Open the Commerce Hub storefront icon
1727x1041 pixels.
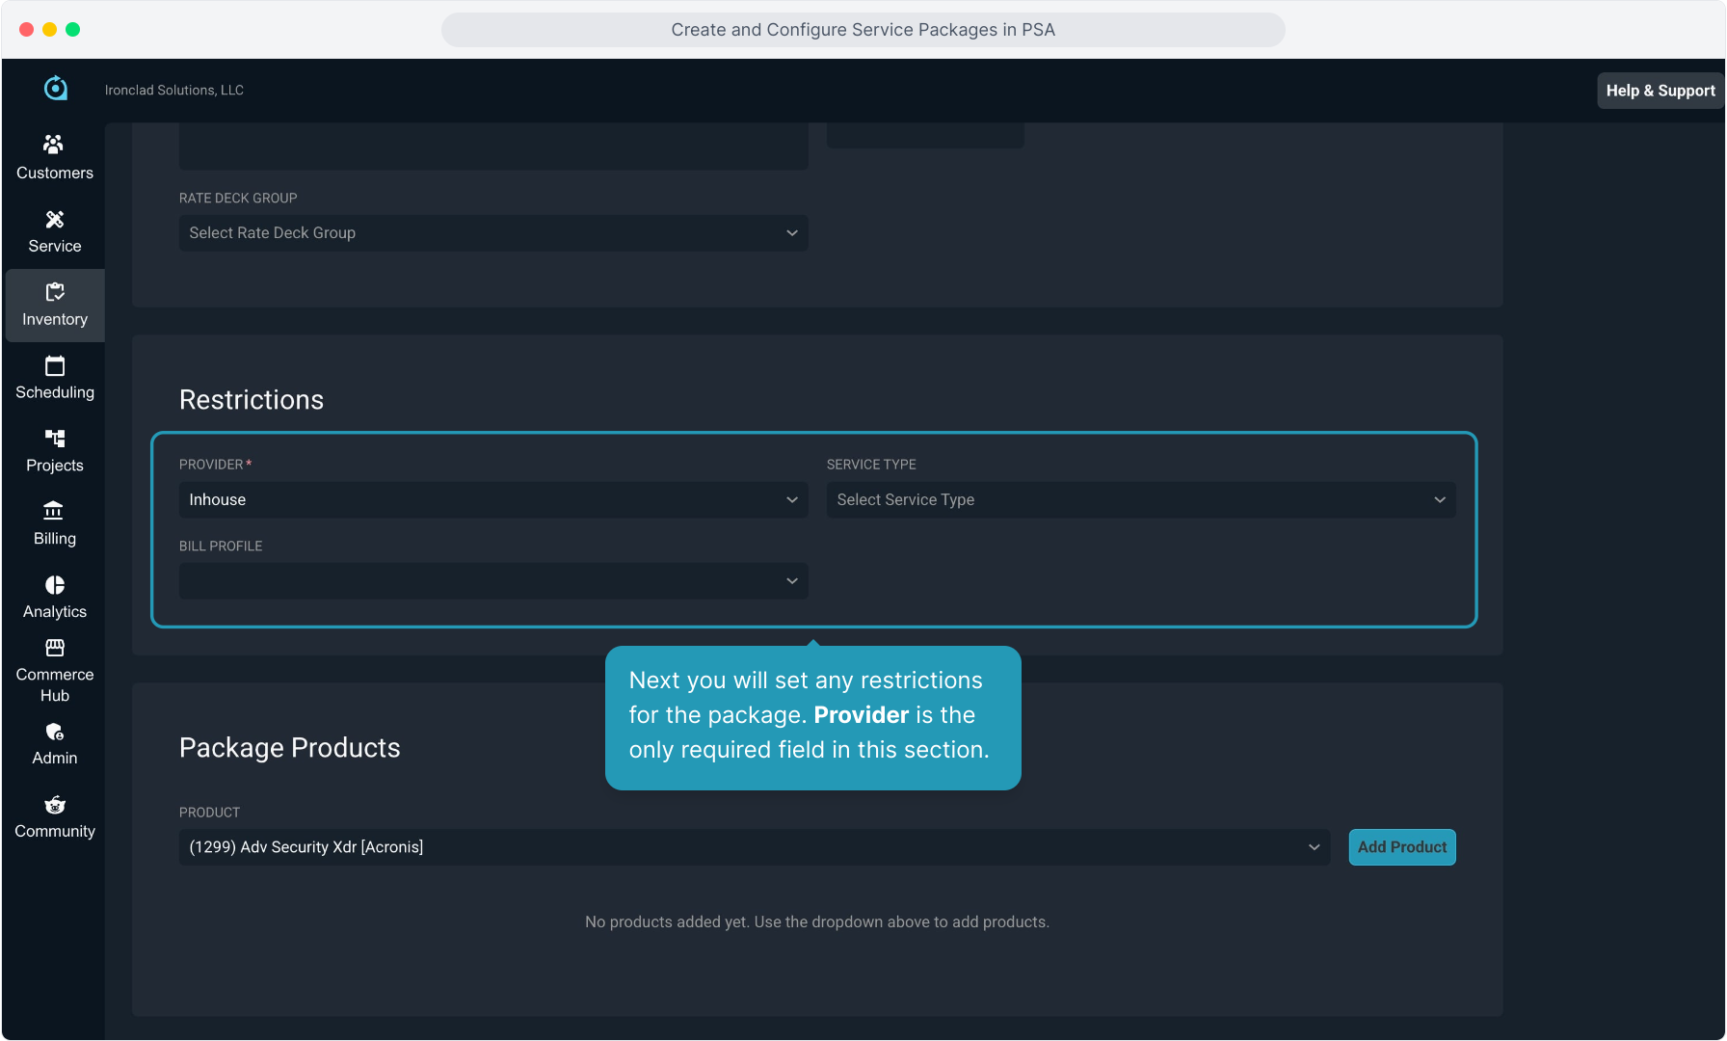(54, 649)
